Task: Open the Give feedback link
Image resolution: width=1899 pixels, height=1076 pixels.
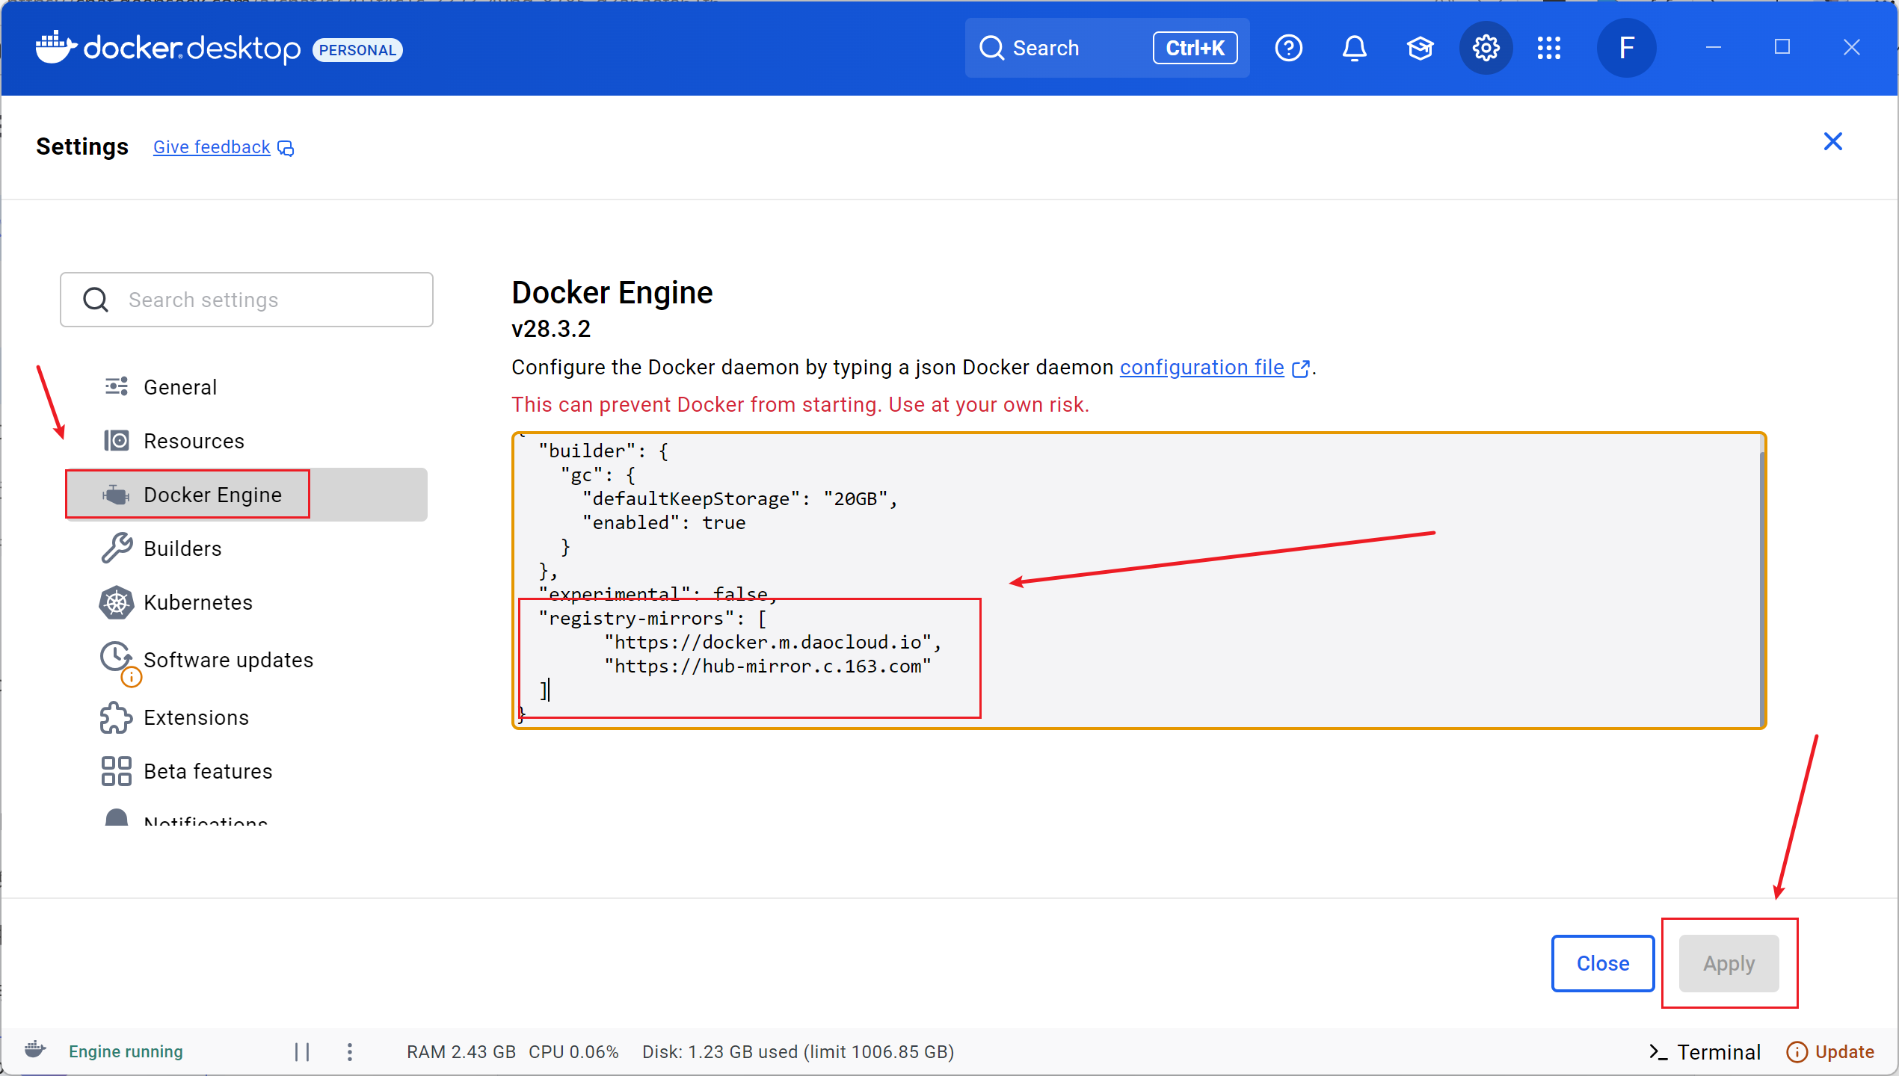Action: pos(212,147)
